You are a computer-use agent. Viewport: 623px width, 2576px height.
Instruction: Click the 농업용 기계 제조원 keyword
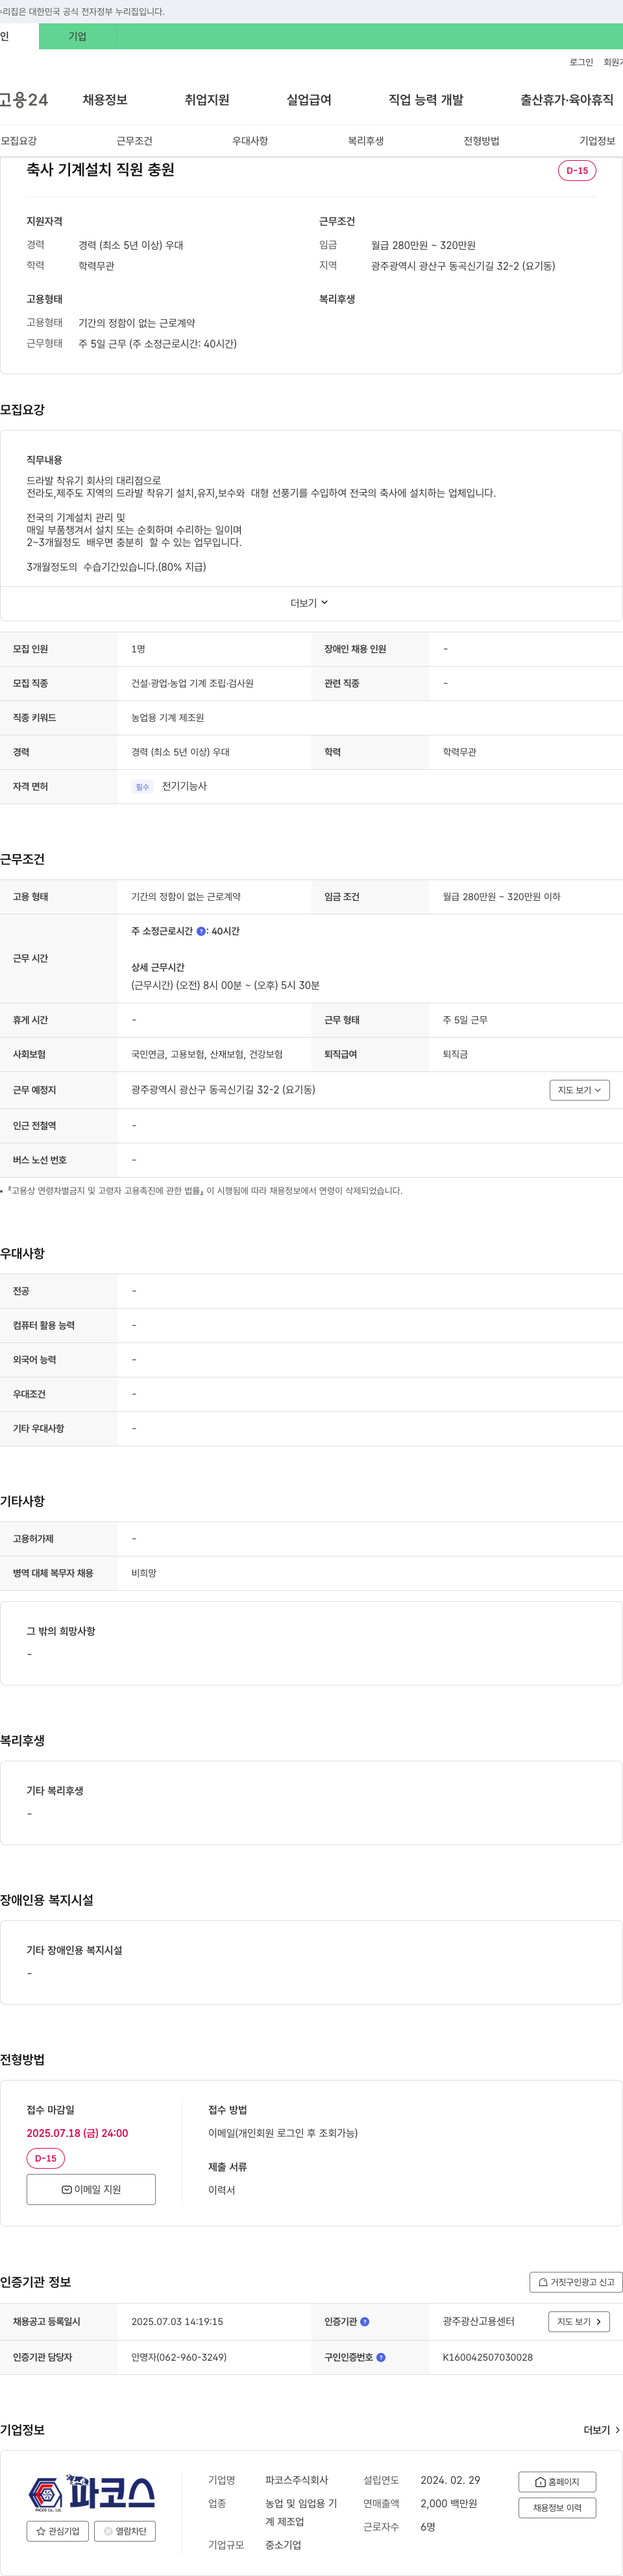tap(168, 718)
